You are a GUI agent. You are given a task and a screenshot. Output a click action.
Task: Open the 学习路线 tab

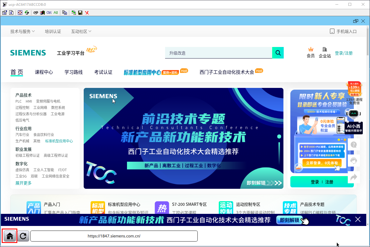(74, 72)
